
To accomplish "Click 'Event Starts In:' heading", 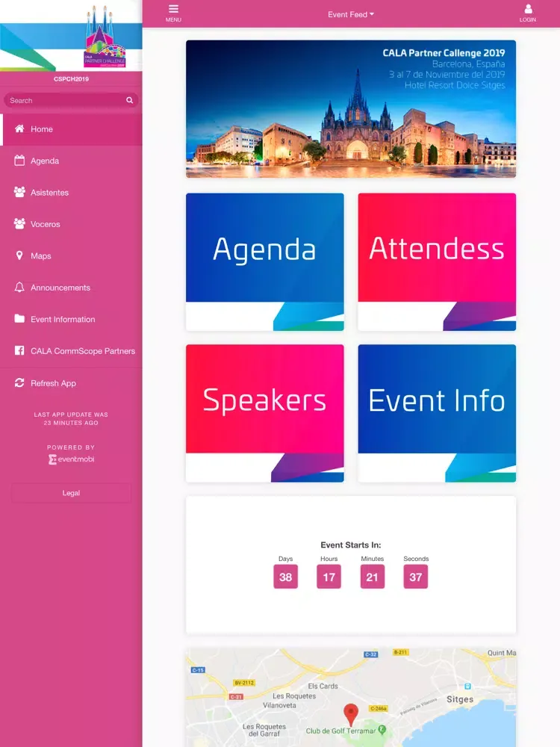I will (351, 545).
